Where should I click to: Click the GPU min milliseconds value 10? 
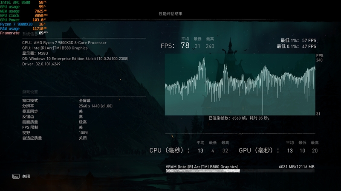(302, 151)
